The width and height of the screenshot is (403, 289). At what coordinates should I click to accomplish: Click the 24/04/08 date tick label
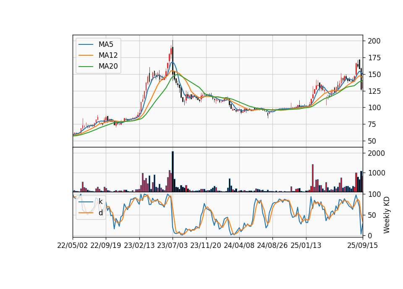(x=239, y=246)
